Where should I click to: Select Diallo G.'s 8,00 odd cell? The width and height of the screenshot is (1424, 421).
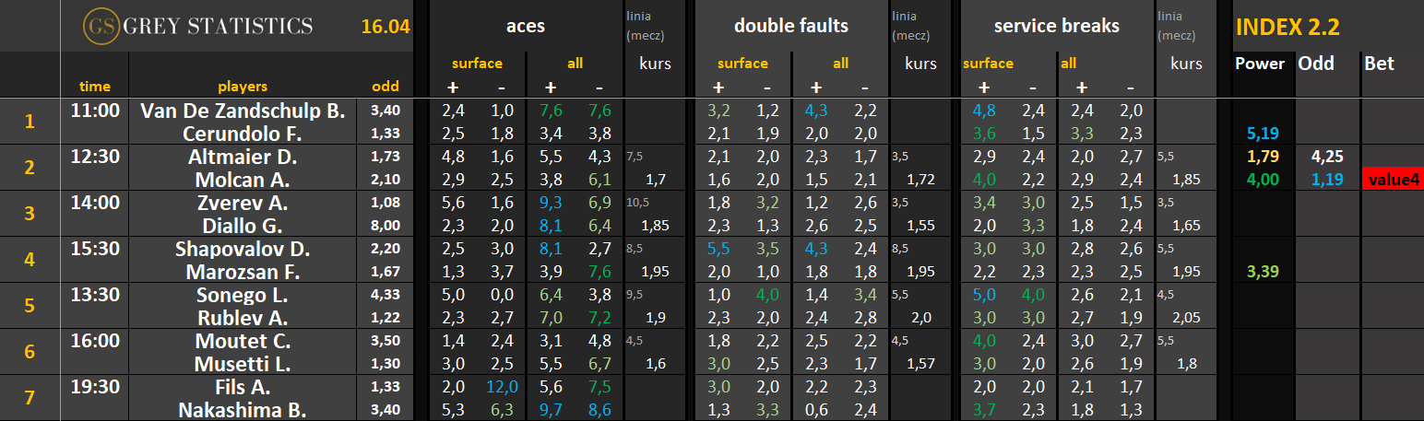(386, 226)
